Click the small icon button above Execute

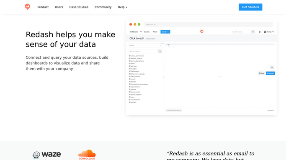[x=272, y=67]
